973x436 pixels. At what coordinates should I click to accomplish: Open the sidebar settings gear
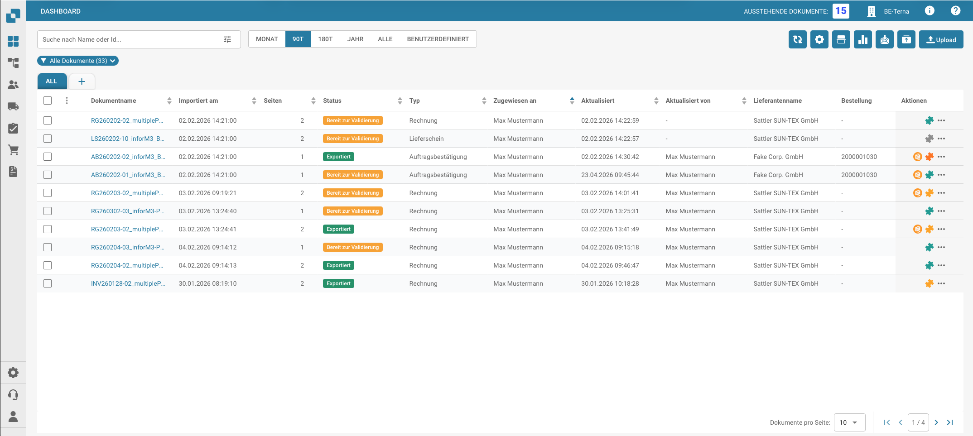click(13, 373)
